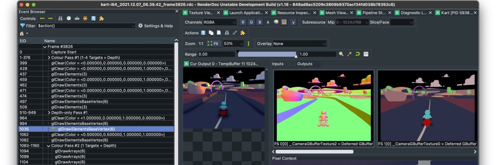Export events with Event Browser floppy disk icon
The width and height of the screenshot is (496, 165).
click(x=93, y=19)
